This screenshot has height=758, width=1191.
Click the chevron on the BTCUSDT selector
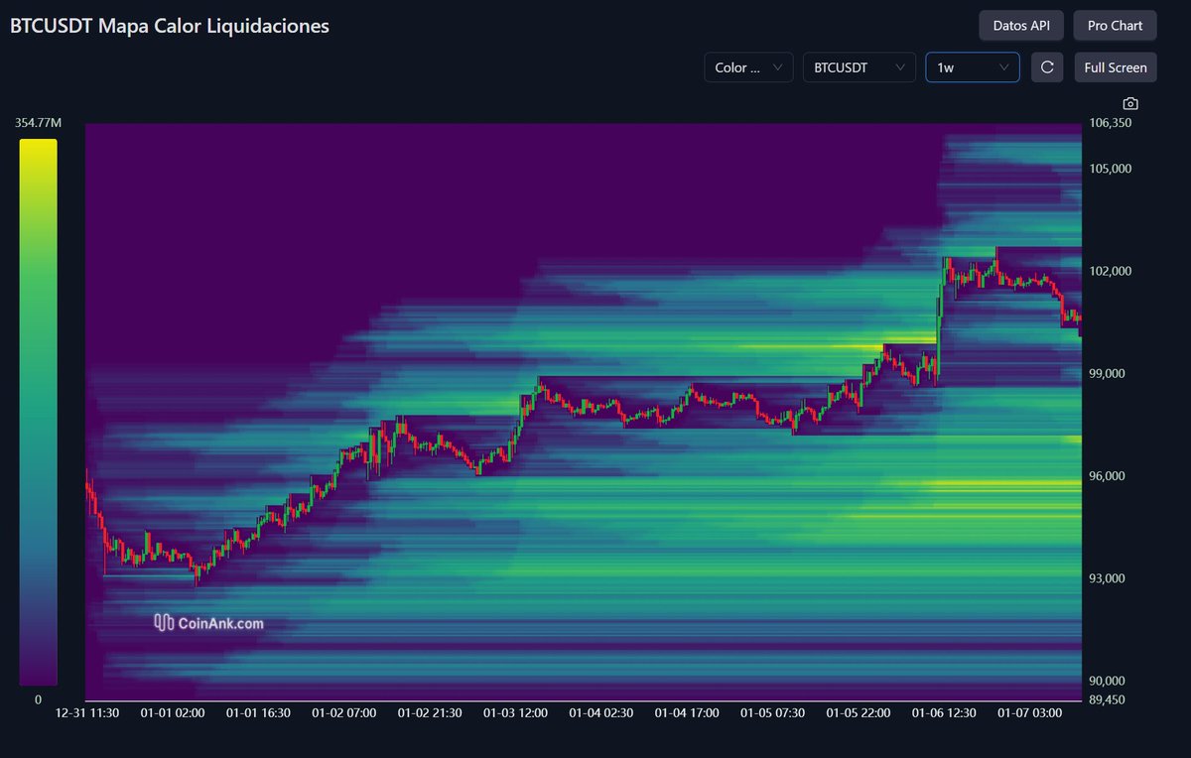901,66
